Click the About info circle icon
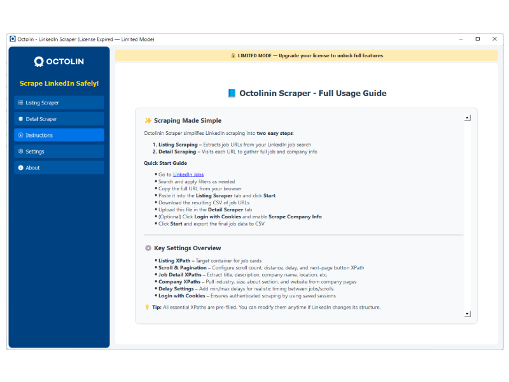This screenshot has width=509, height=382. click(20, 167)
